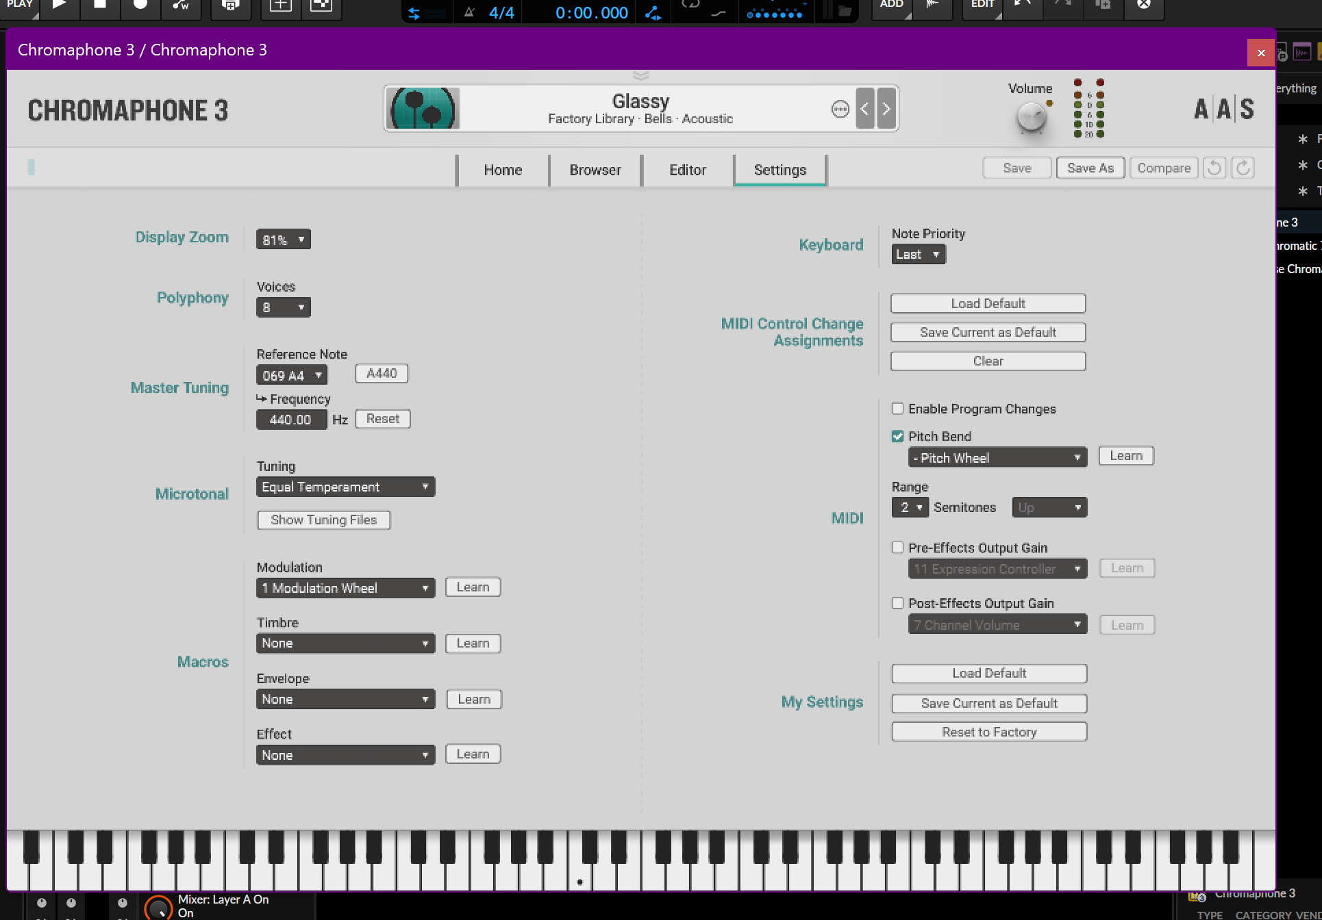This screenshot has width=1322, height=920.
Task: Open the folder icon in the top toolbar
Action: (x=846, y=12)
